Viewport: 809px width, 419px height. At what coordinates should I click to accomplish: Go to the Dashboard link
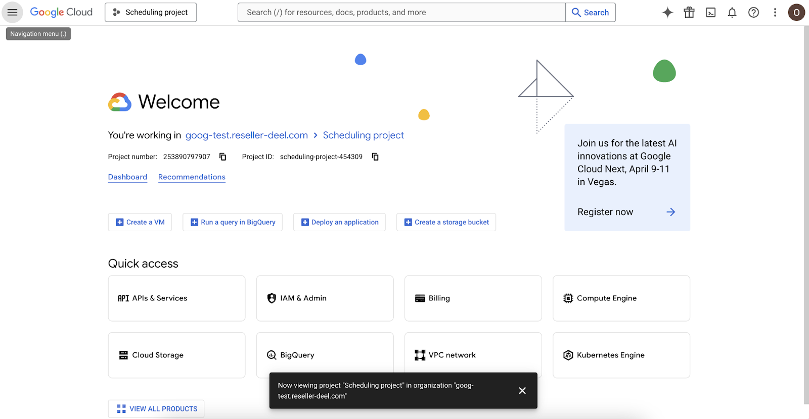click(127, 177)
